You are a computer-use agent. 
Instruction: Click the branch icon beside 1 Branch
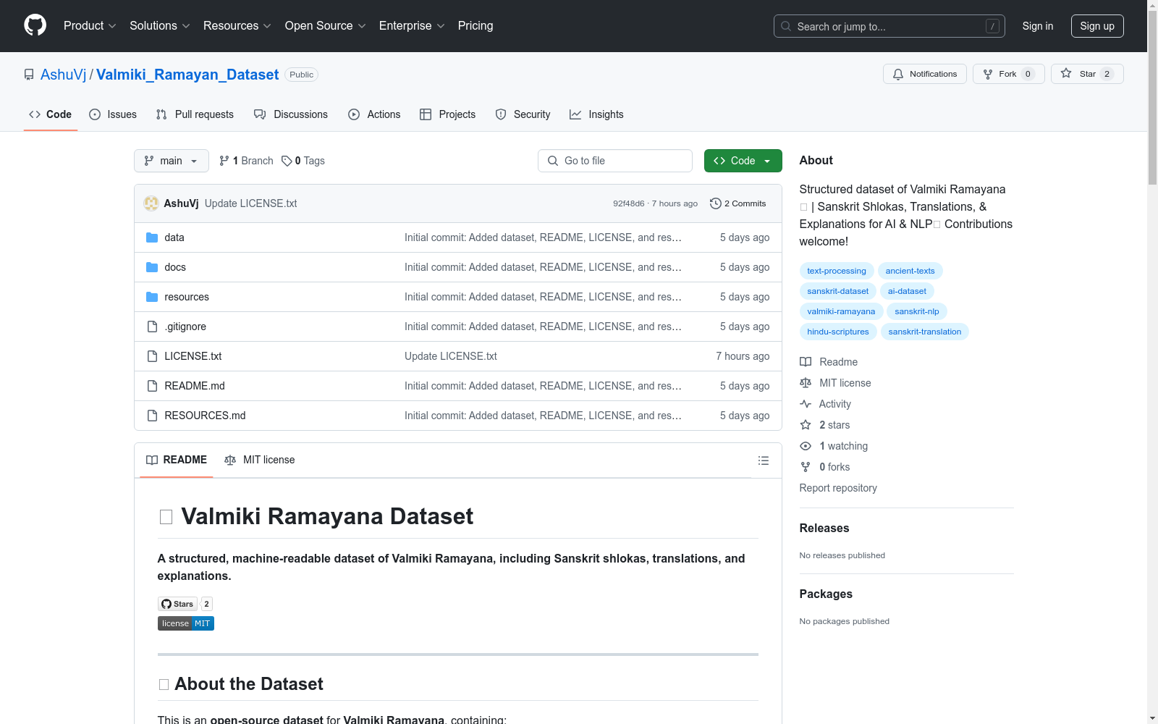point(224,161)
